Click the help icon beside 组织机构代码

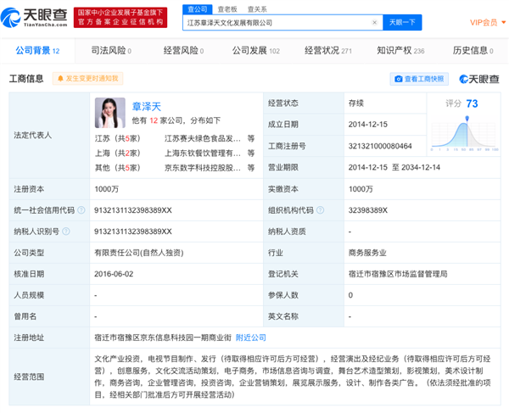[x=319, y=209]
